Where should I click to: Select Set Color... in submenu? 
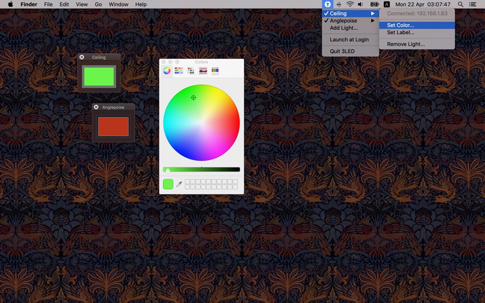417,25
